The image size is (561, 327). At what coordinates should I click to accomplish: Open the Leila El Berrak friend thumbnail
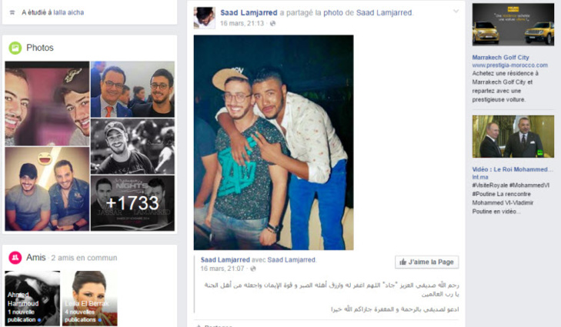90,299
